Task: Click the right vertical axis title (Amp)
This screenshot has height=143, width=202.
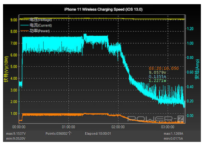Action: (x=197, y=69)
